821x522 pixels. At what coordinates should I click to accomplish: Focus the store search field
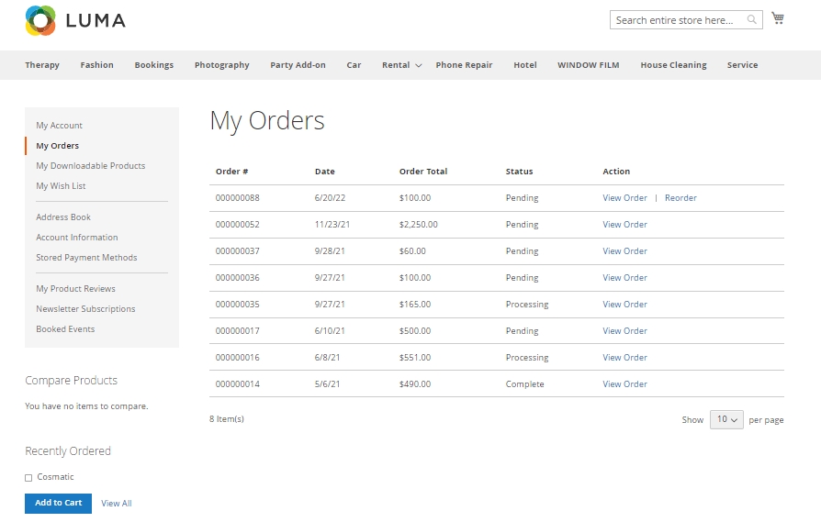tap(686, 20)
